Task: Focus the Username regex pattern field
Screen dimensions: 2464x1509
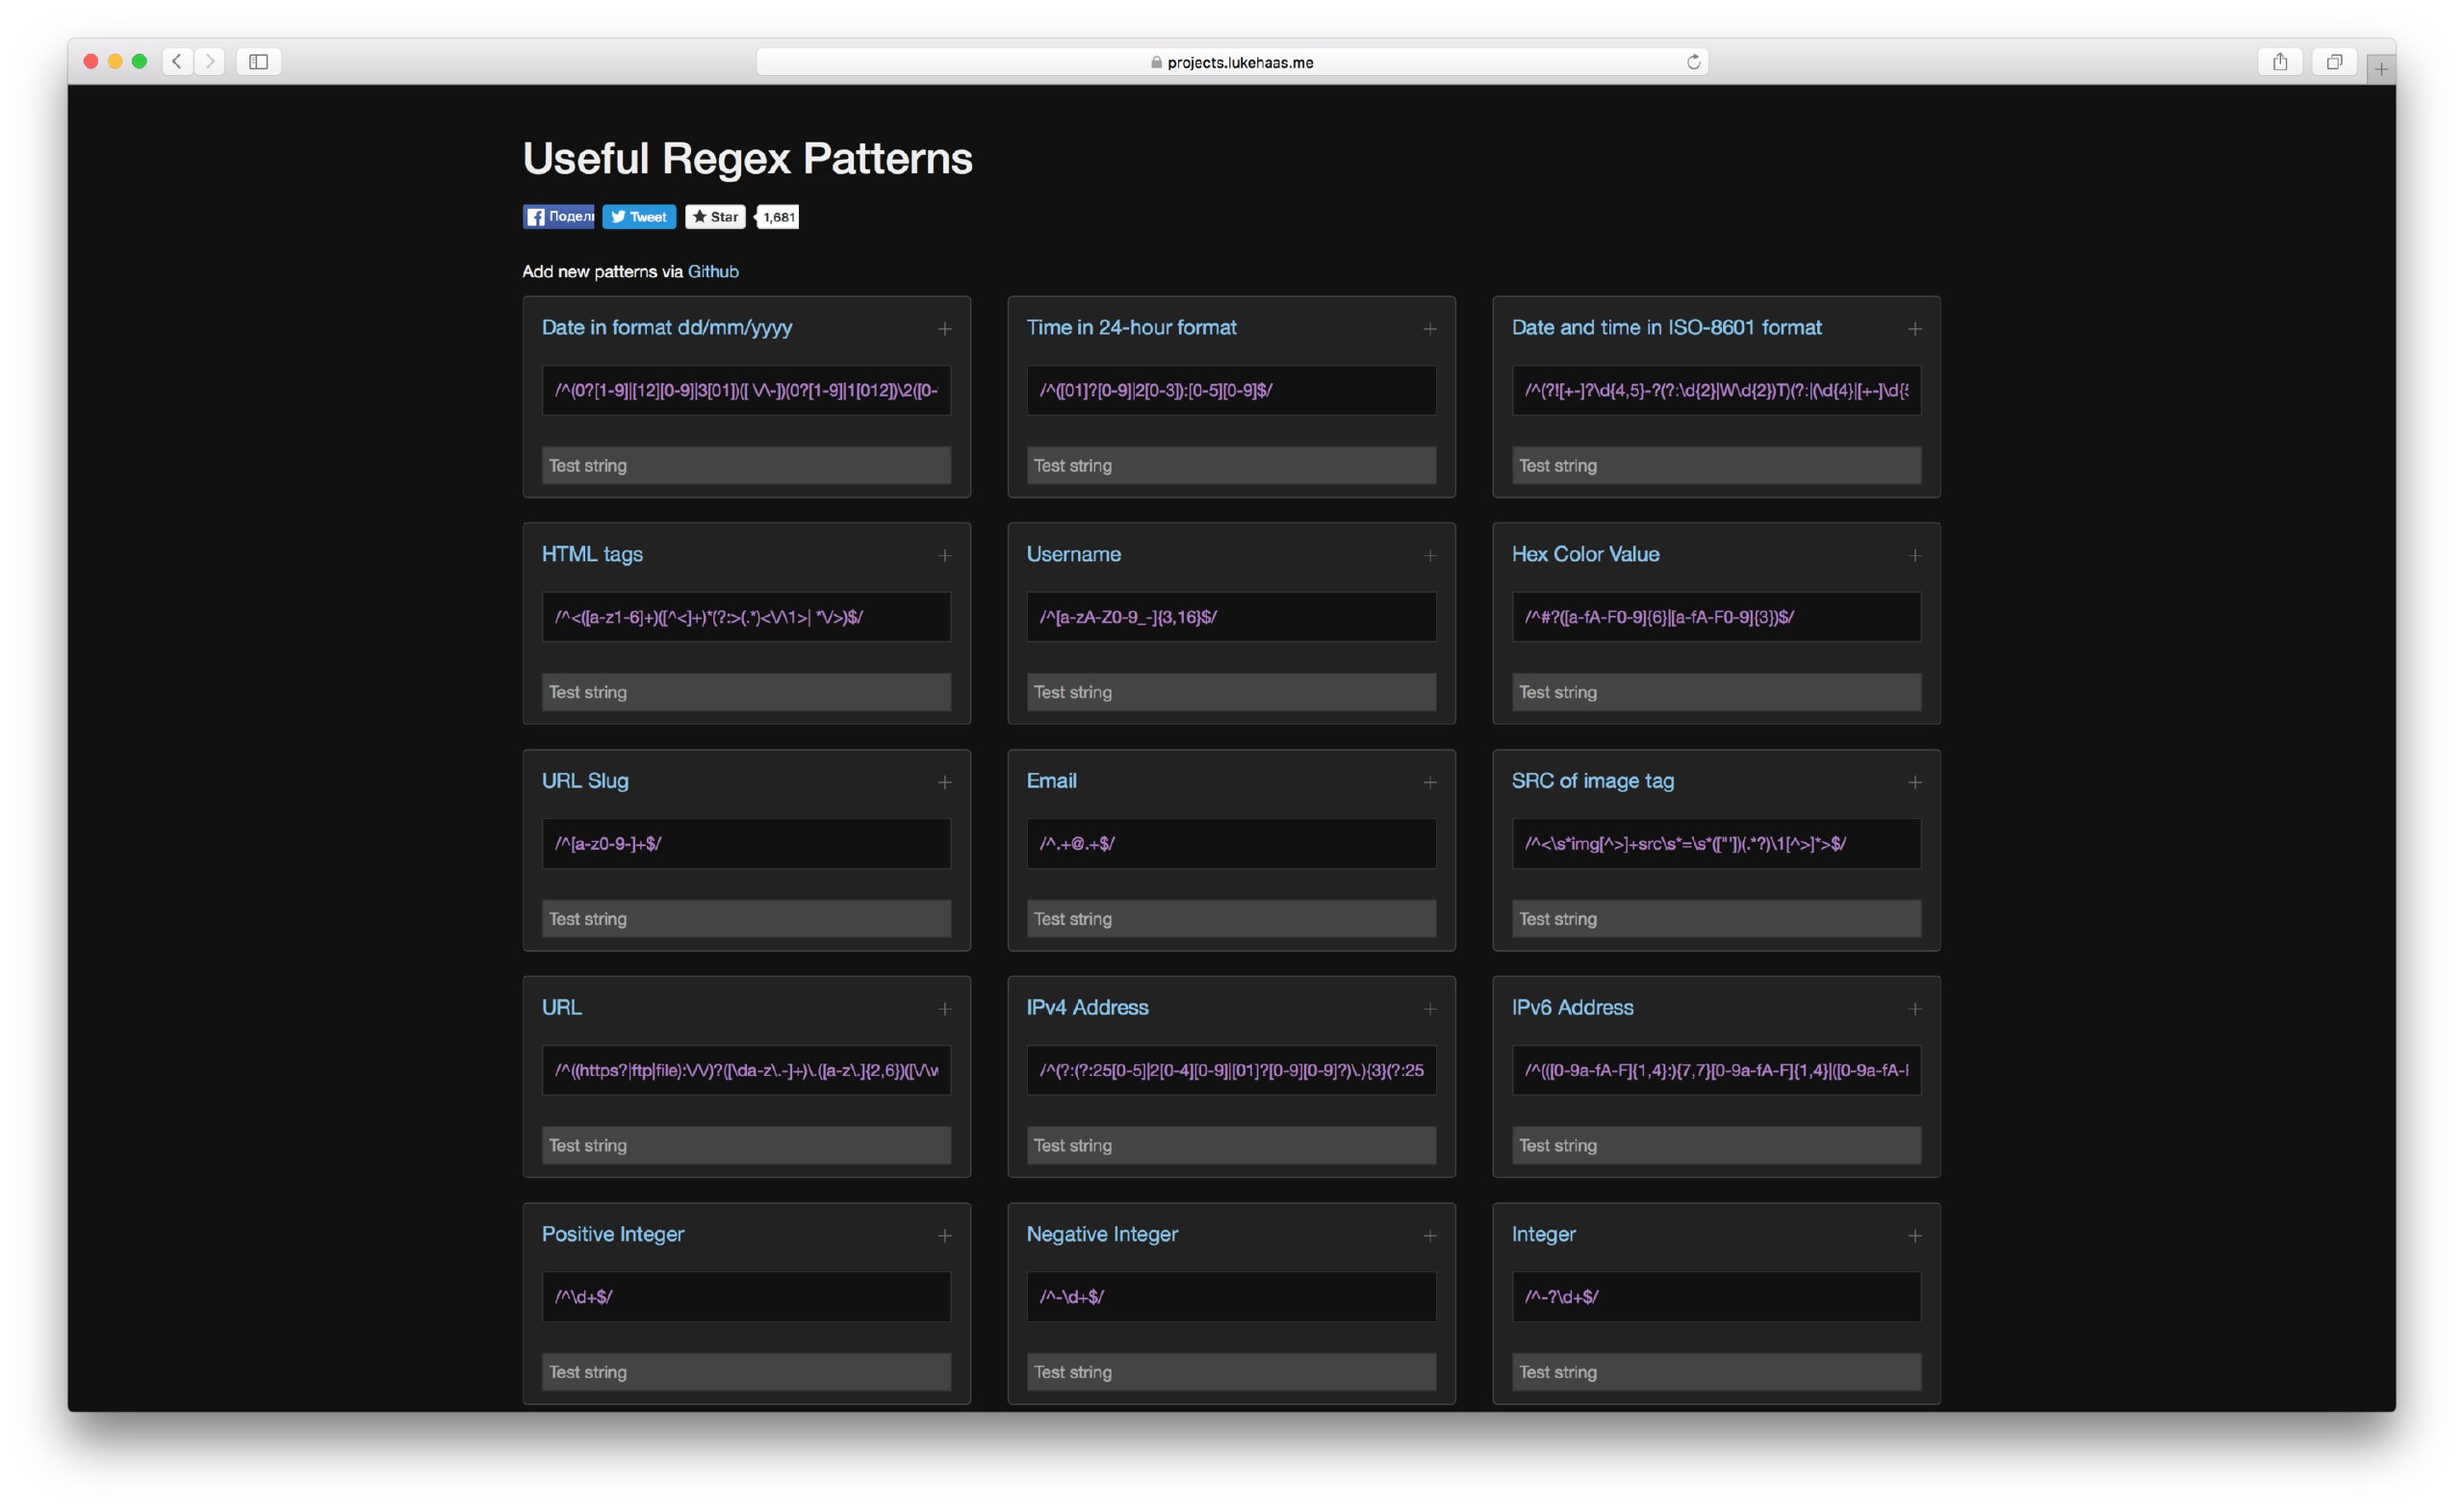Action: (1231, 617)
